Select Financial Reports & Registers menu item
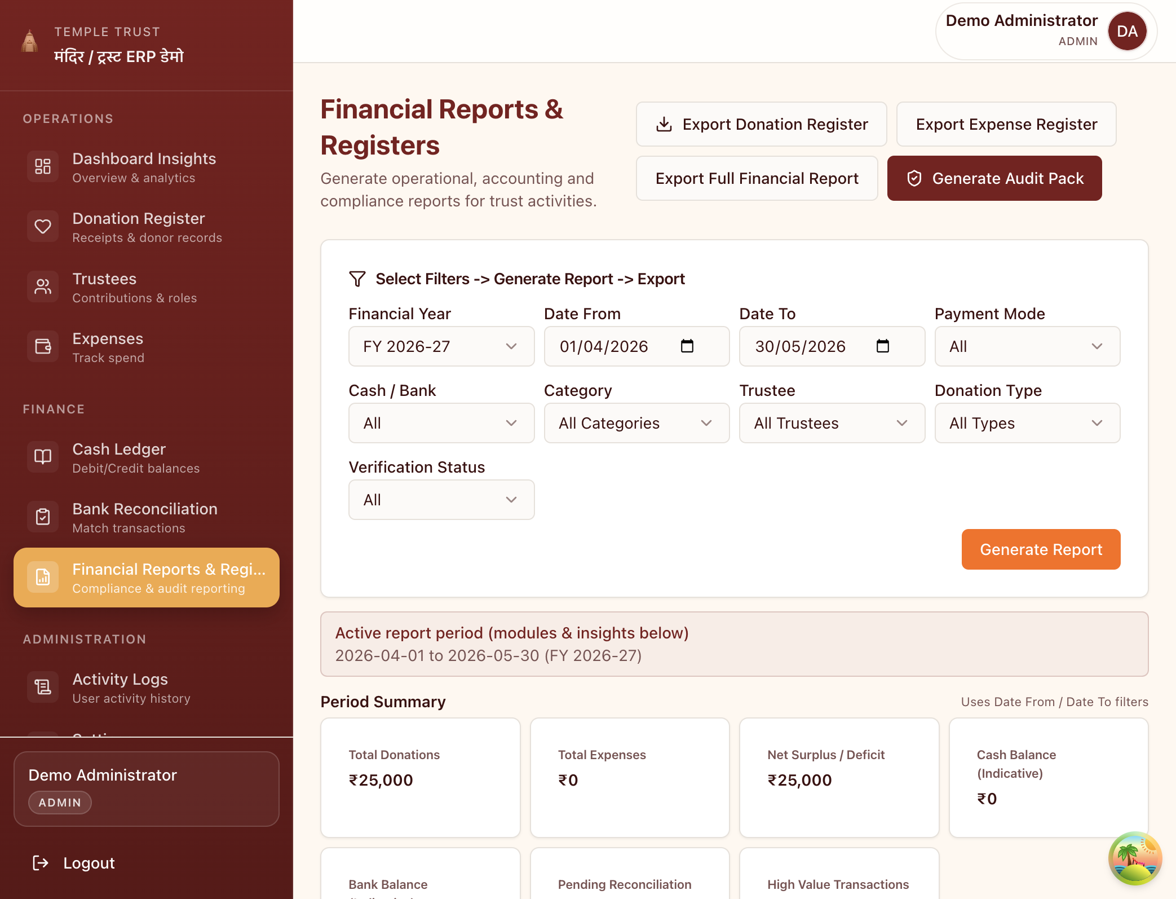The width and height of the screenshot is (1176, 899). tap(147, 578)
